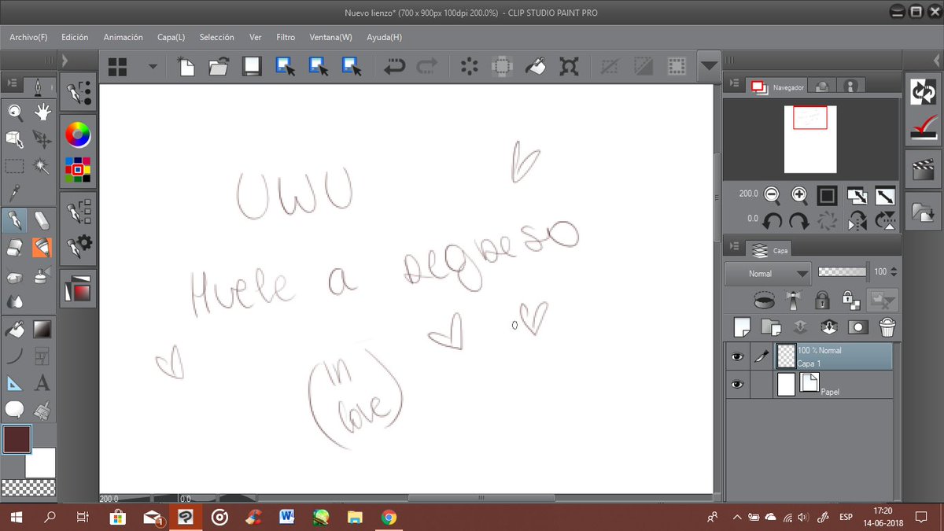Viewport: 944px width, 531px height.
Task: Select the rectangular marquee selection tool
Action: click(x=15, y=166)
